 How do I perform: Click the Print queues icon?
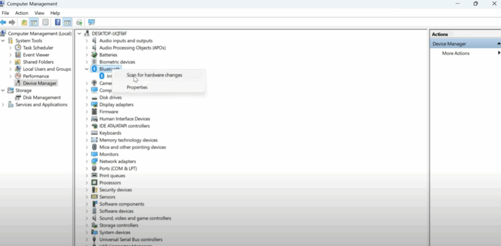[x=94, y=175]
